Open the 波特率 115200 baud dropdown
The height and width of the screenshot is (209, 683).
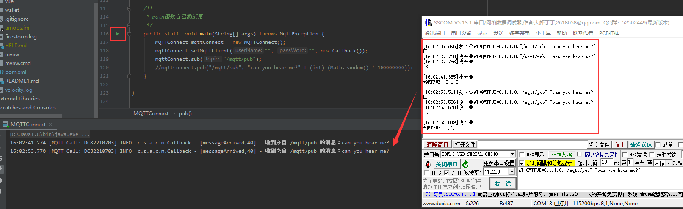[512, 172]
